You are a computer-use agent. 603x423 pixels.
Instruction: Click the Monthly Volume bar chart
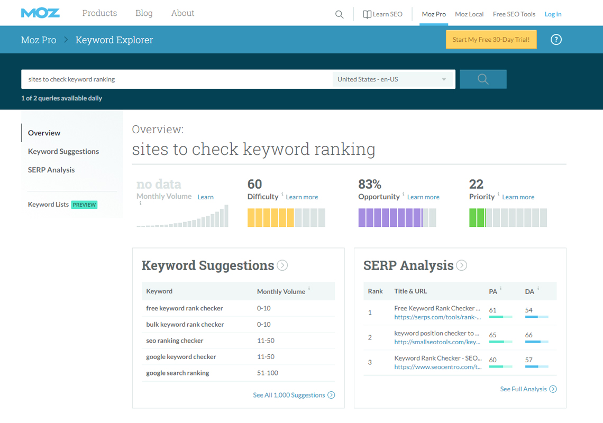point(182,216)
